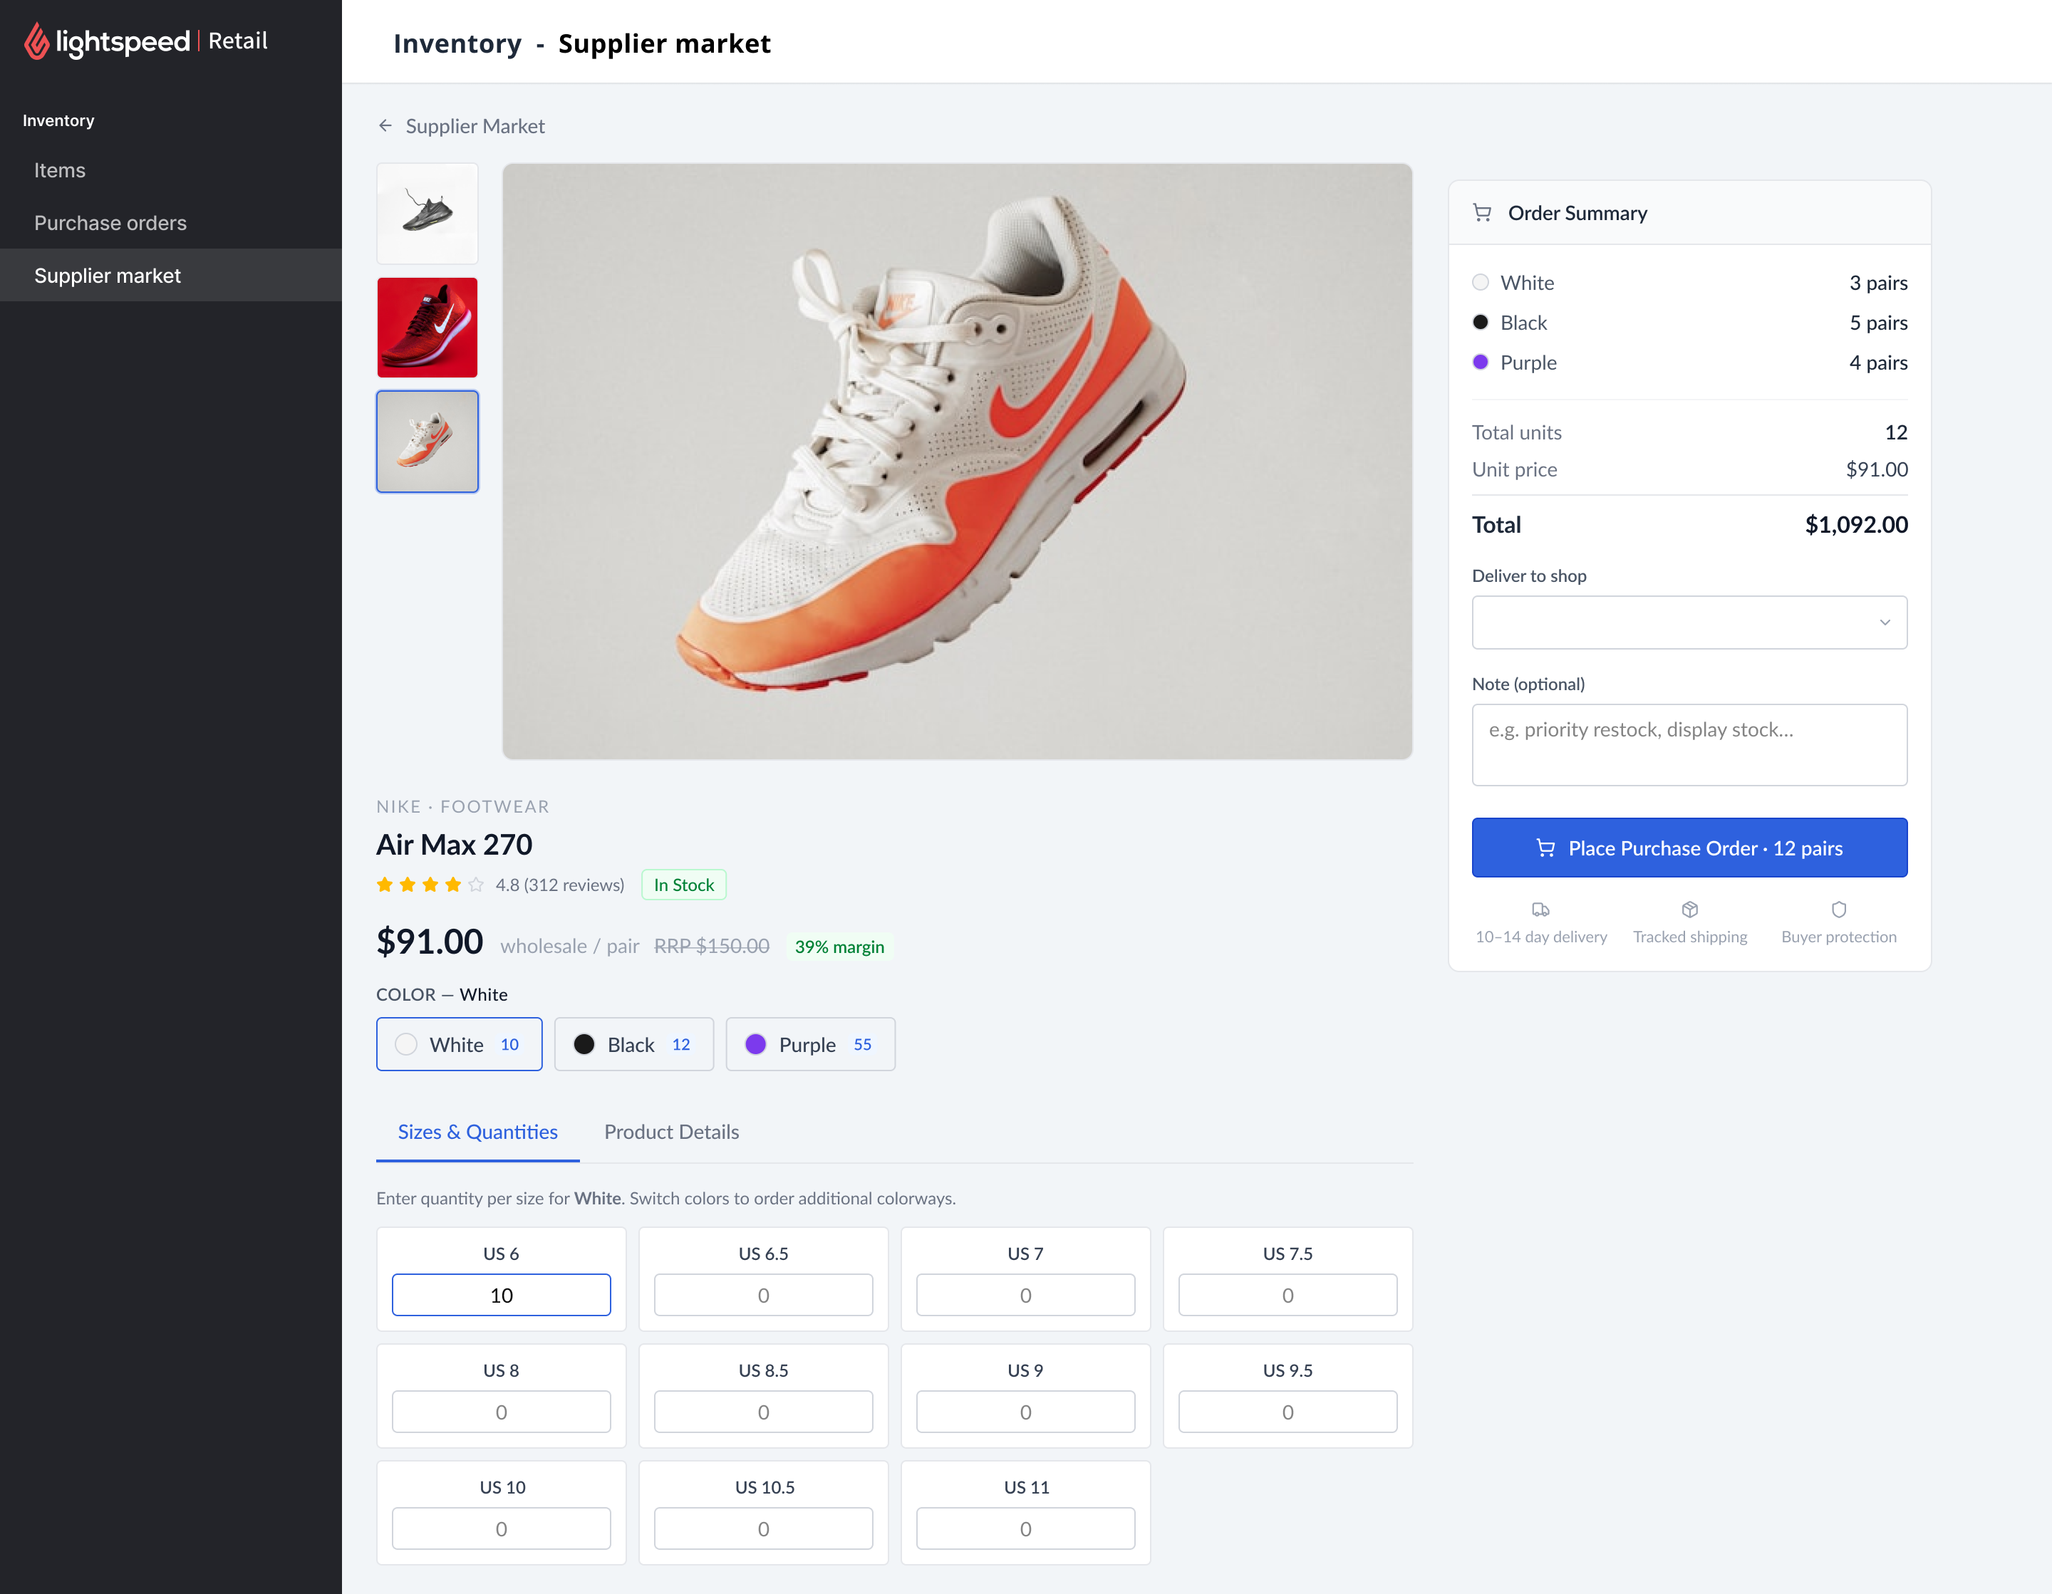Screen dimensions: 2052x1594
Task: Click the Lightspeed flame logo
Action: click(x=36, y=41)
